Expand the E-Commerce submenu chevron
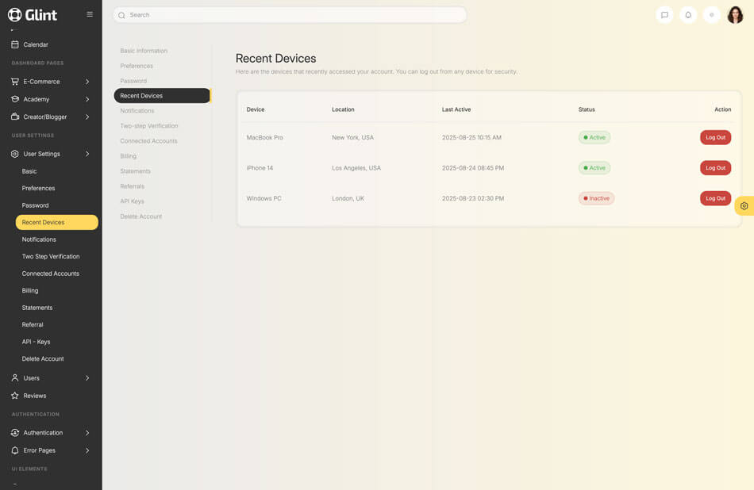Screen dimensions: 754x490 click(87, 82)
